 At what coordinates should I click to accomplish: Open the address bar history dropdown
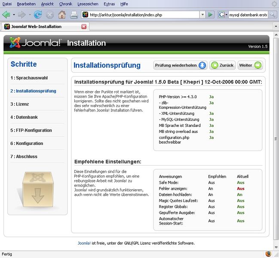(x=202, y=15)
